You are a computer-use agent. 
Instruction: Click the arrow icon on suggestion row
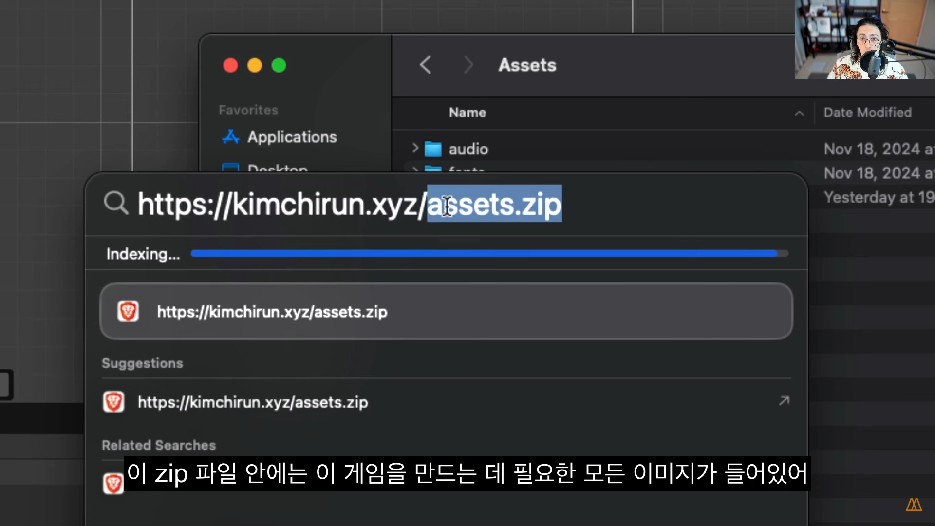[x=784, y=401]
